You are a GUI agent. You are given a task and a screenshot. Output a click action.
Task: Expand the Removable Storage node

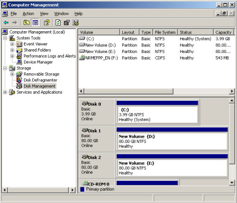click(12, 74)
